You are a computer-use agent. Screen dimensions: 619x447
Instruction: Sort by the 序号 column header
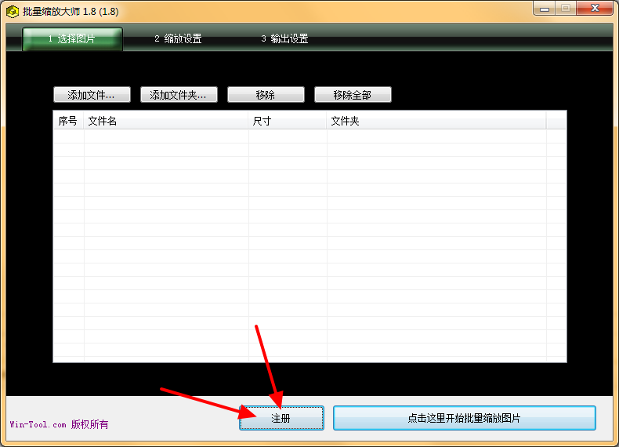point(68,121)
